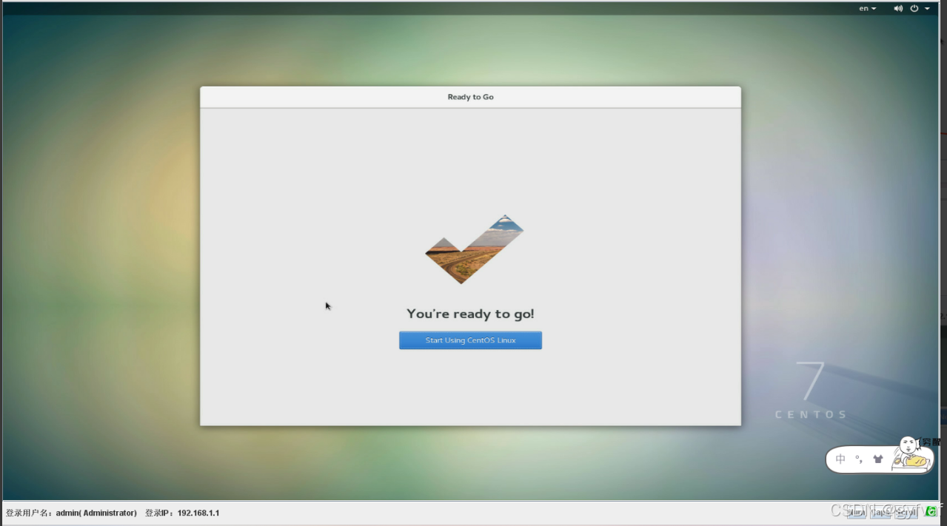Start using CentOS Linux
The height and width of the screenshot is (526, 947).
click(470, 340)
